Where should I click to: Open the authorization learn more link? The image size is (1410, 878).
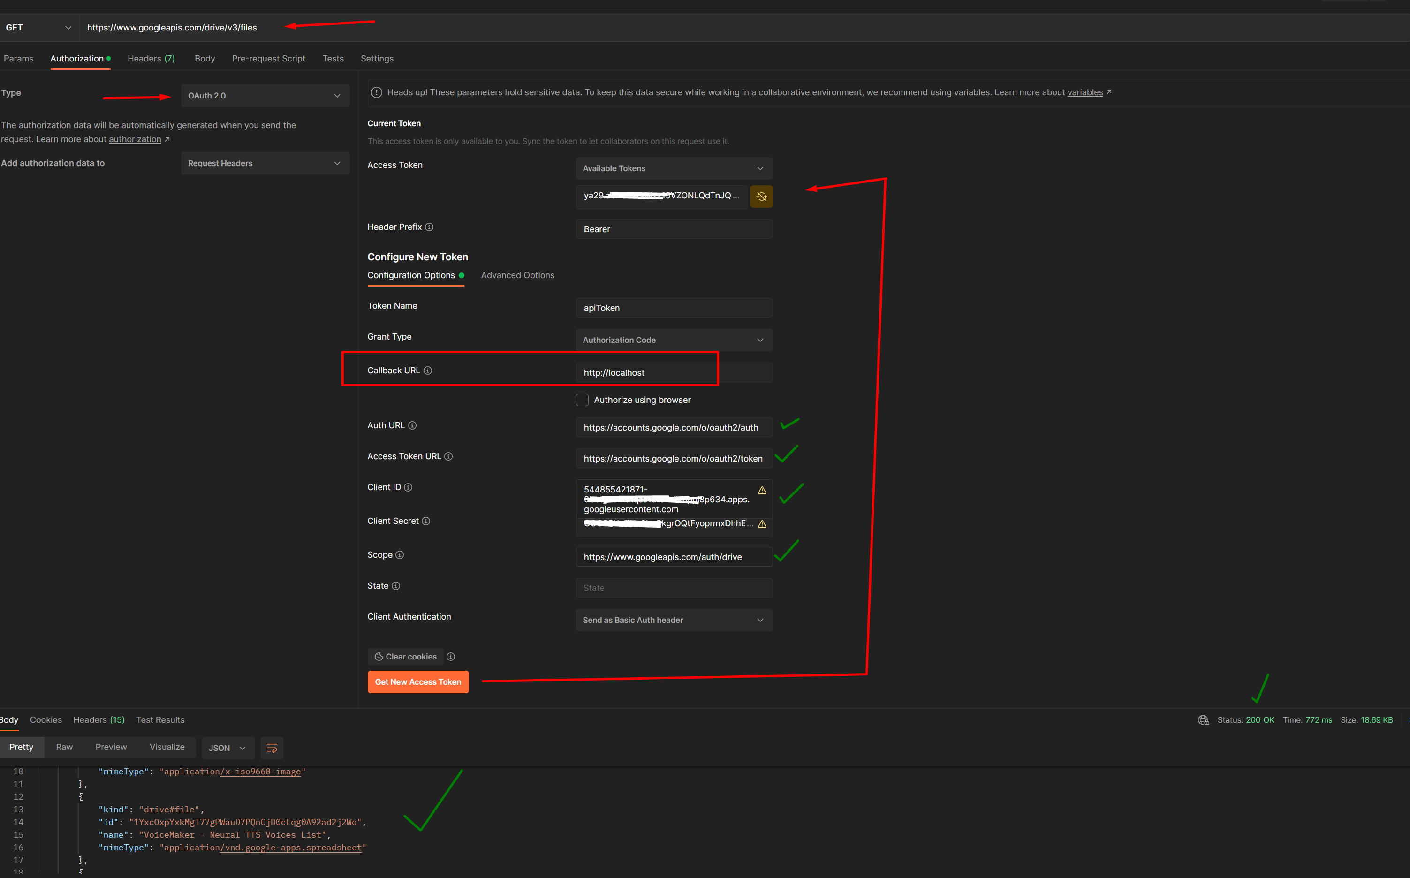[135, 139]
